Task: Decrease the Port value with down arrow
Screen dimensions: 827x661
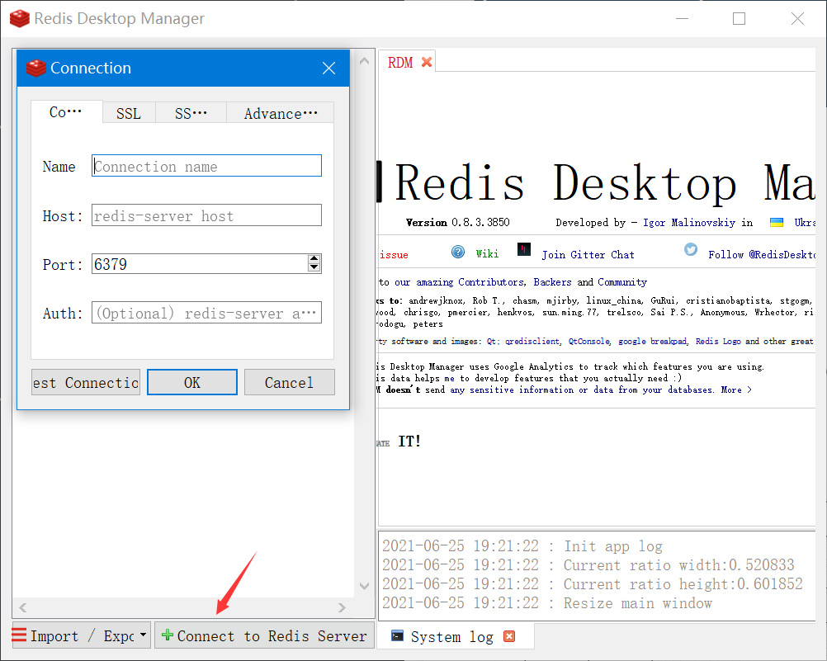Action: click(x=314, y=267)
